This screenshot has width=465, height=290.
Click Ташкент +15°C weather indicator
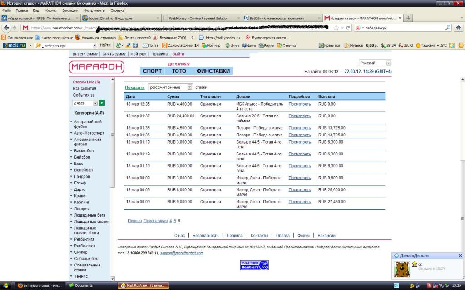[431, 46]
